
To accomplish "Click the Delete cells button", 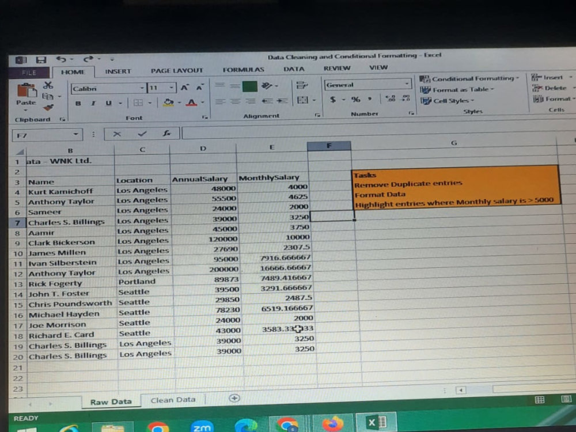I will pyautogui.click(x=553, y=88).
